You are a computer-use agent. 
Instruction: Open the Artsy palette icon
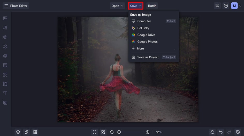tap(5, 56)
